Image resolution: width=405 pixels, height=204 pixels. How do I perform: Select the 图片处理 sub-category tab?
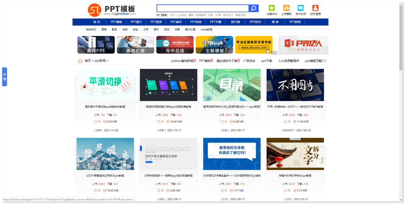[190, 30]
